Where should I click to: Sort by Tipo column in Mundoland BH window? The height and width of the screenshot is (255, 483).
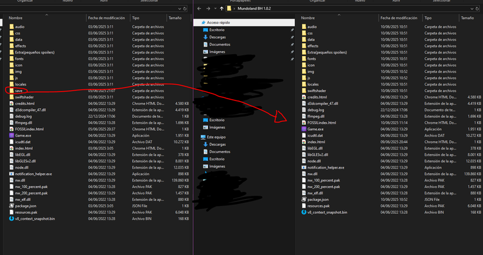coord(428,18)
